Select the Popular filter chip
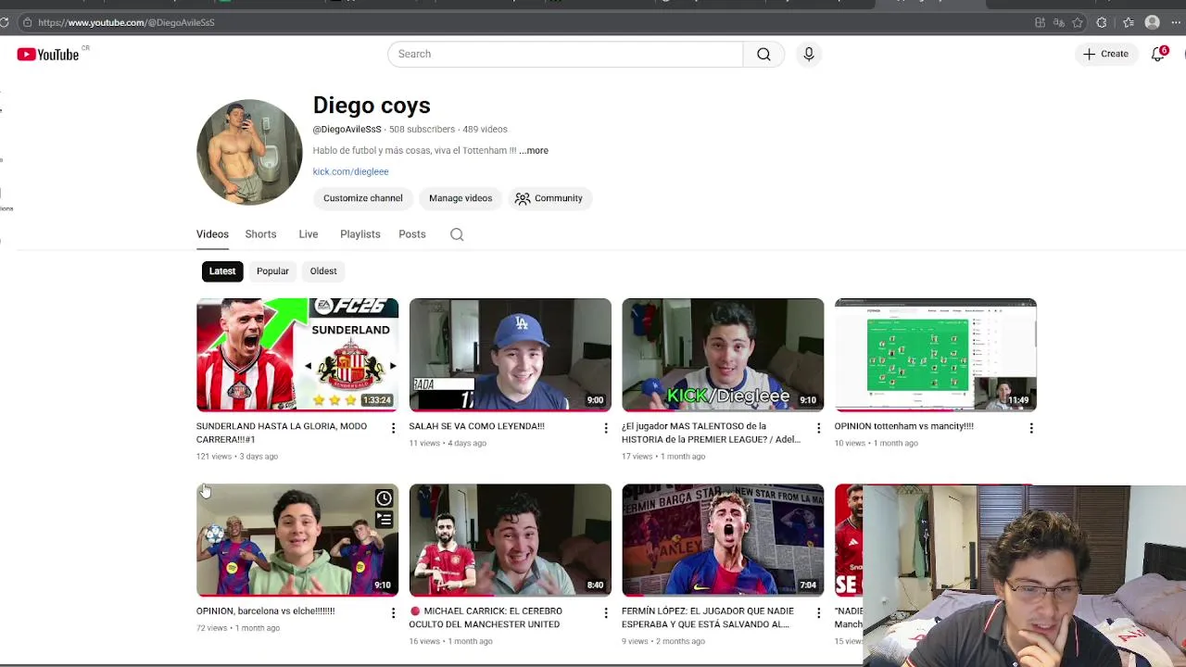The width and height of the screenshot is (1186, 667). (272, 271)
